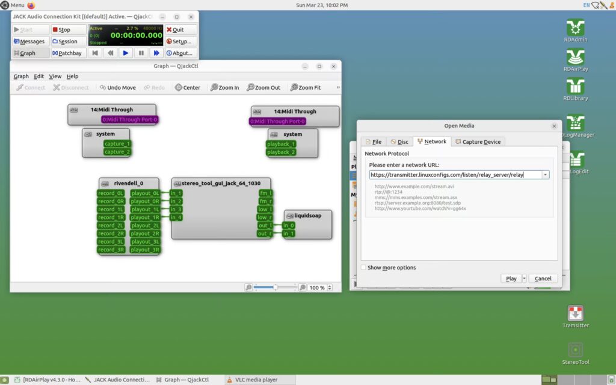Center the graph view
The image size is (616, 385).
188,88
